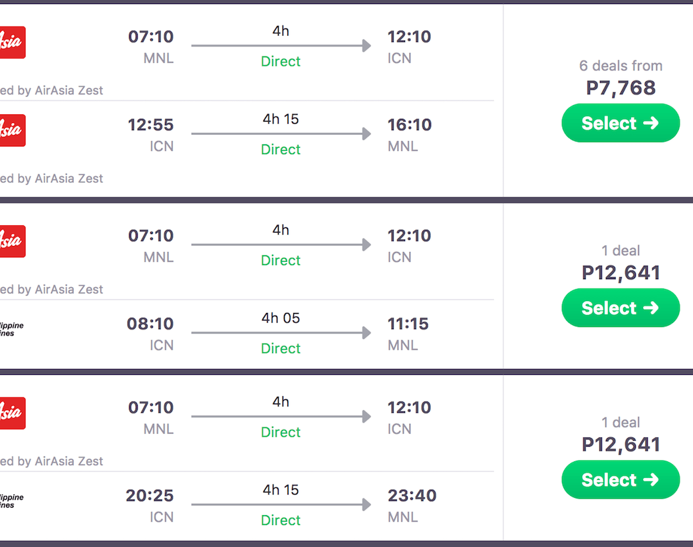Click the AirAsia logo on first outbound flight

(11, 43)
